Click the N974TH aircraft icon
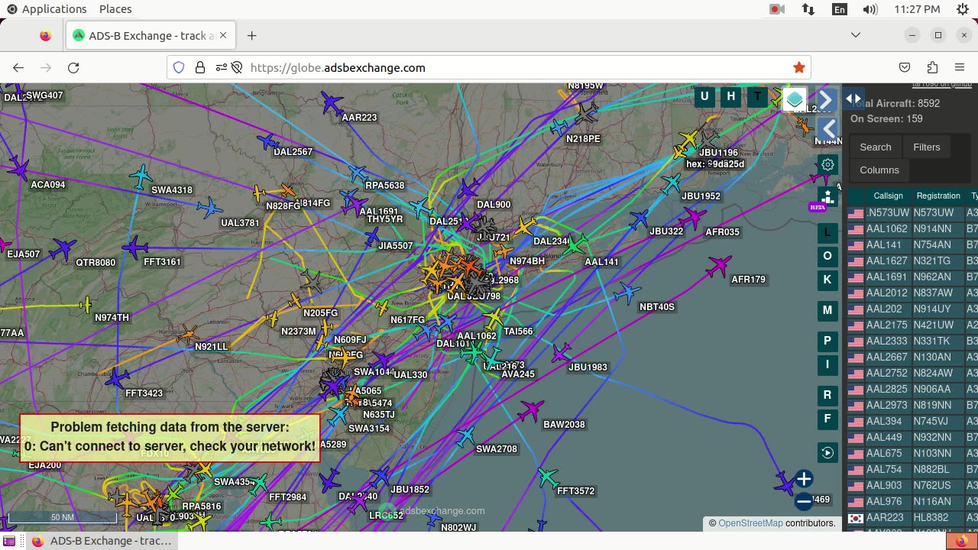 click(86, 306)
